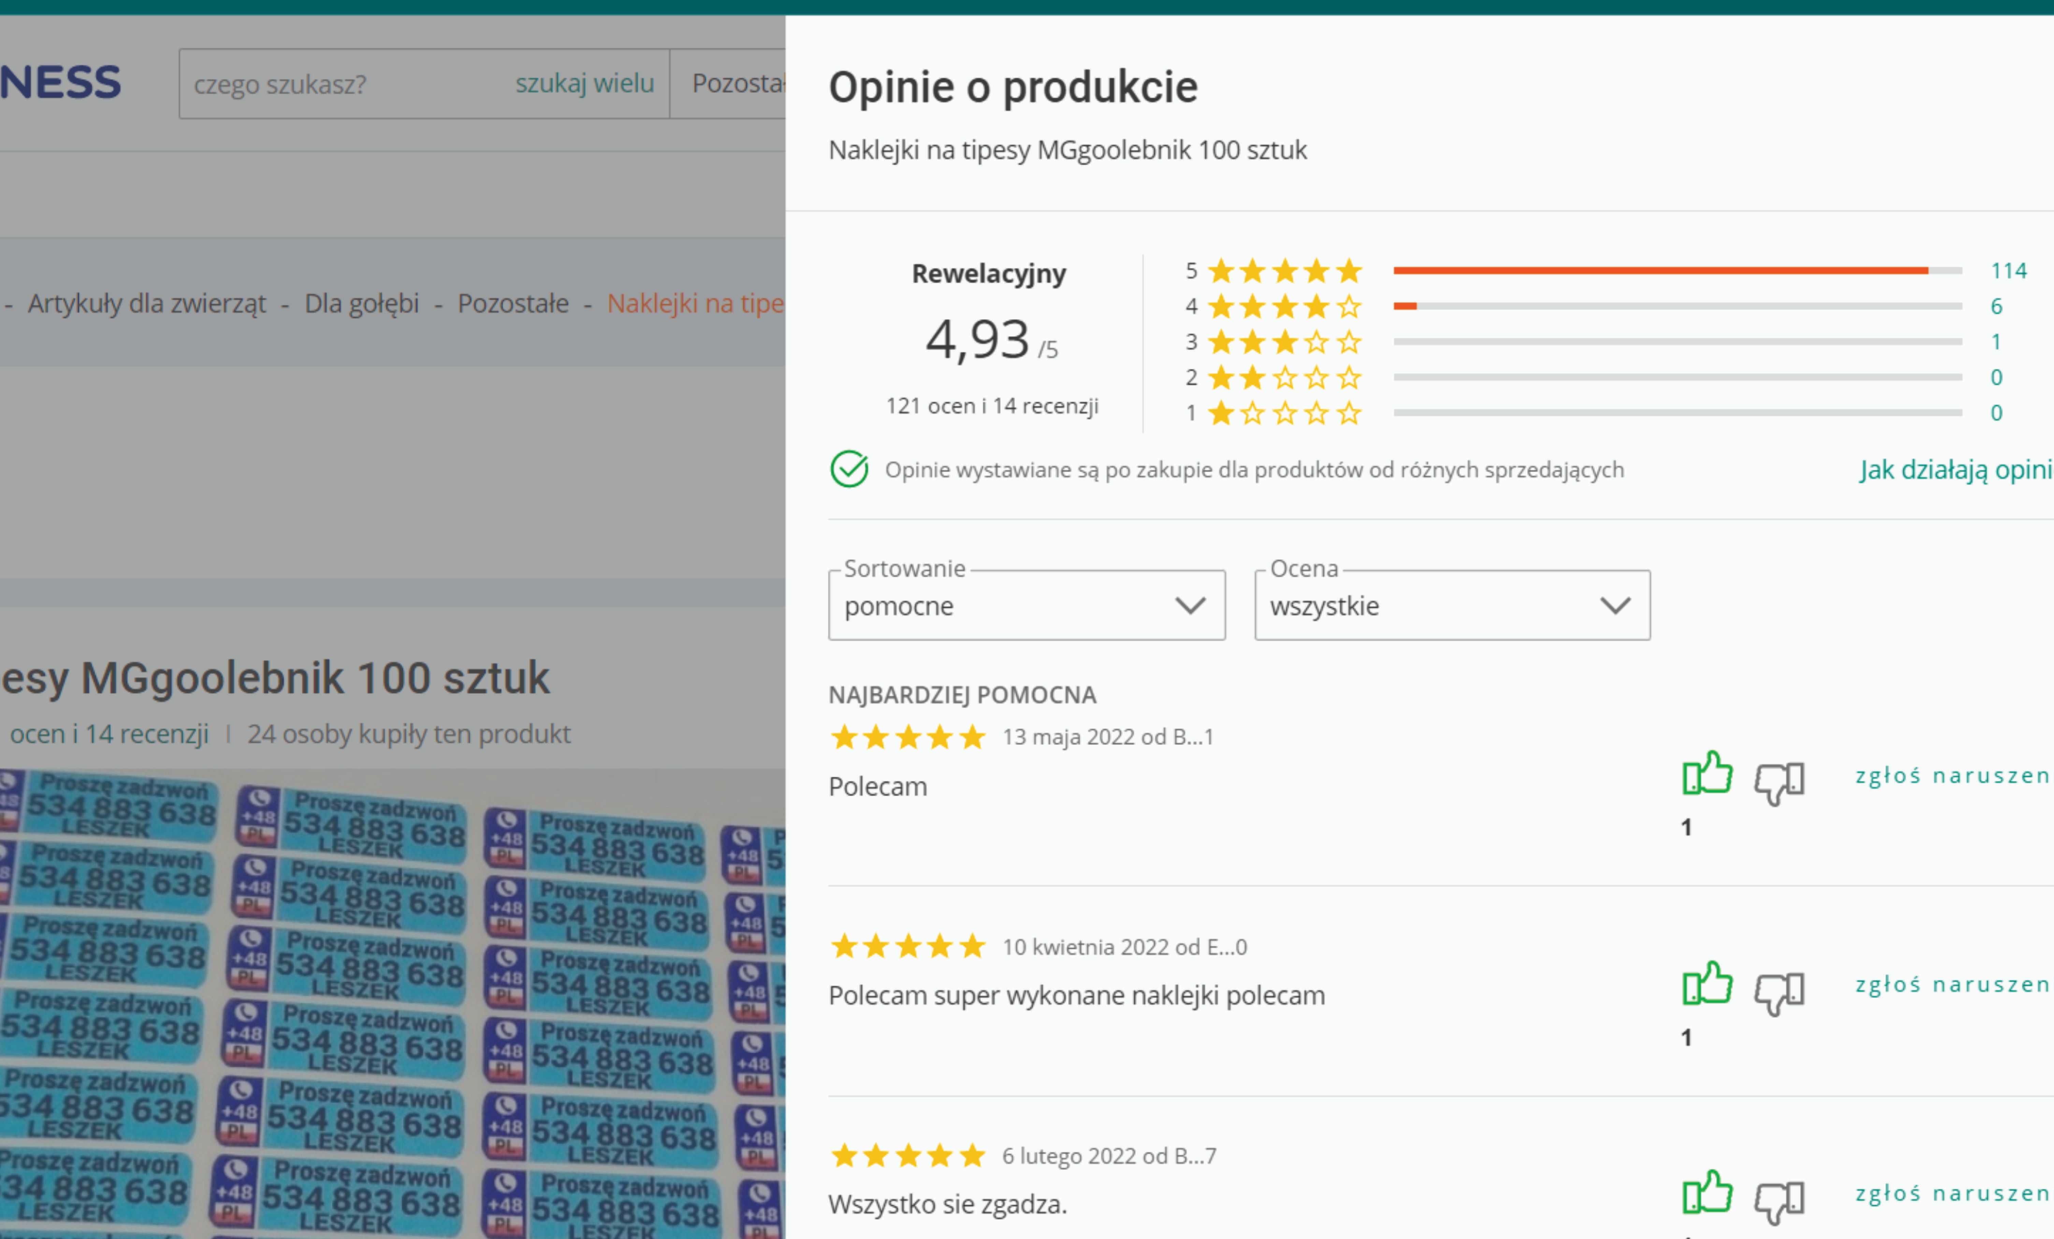The height and width of the screenshot is (1239, 2054).
Task: Click the site logo ending in NESS
Action: coord(61,83)
